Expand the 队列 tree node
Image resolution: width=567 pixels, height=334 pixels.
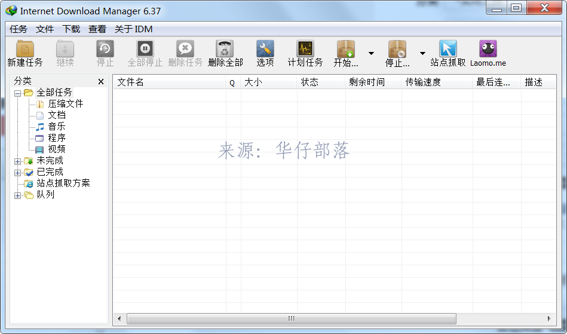17,195
